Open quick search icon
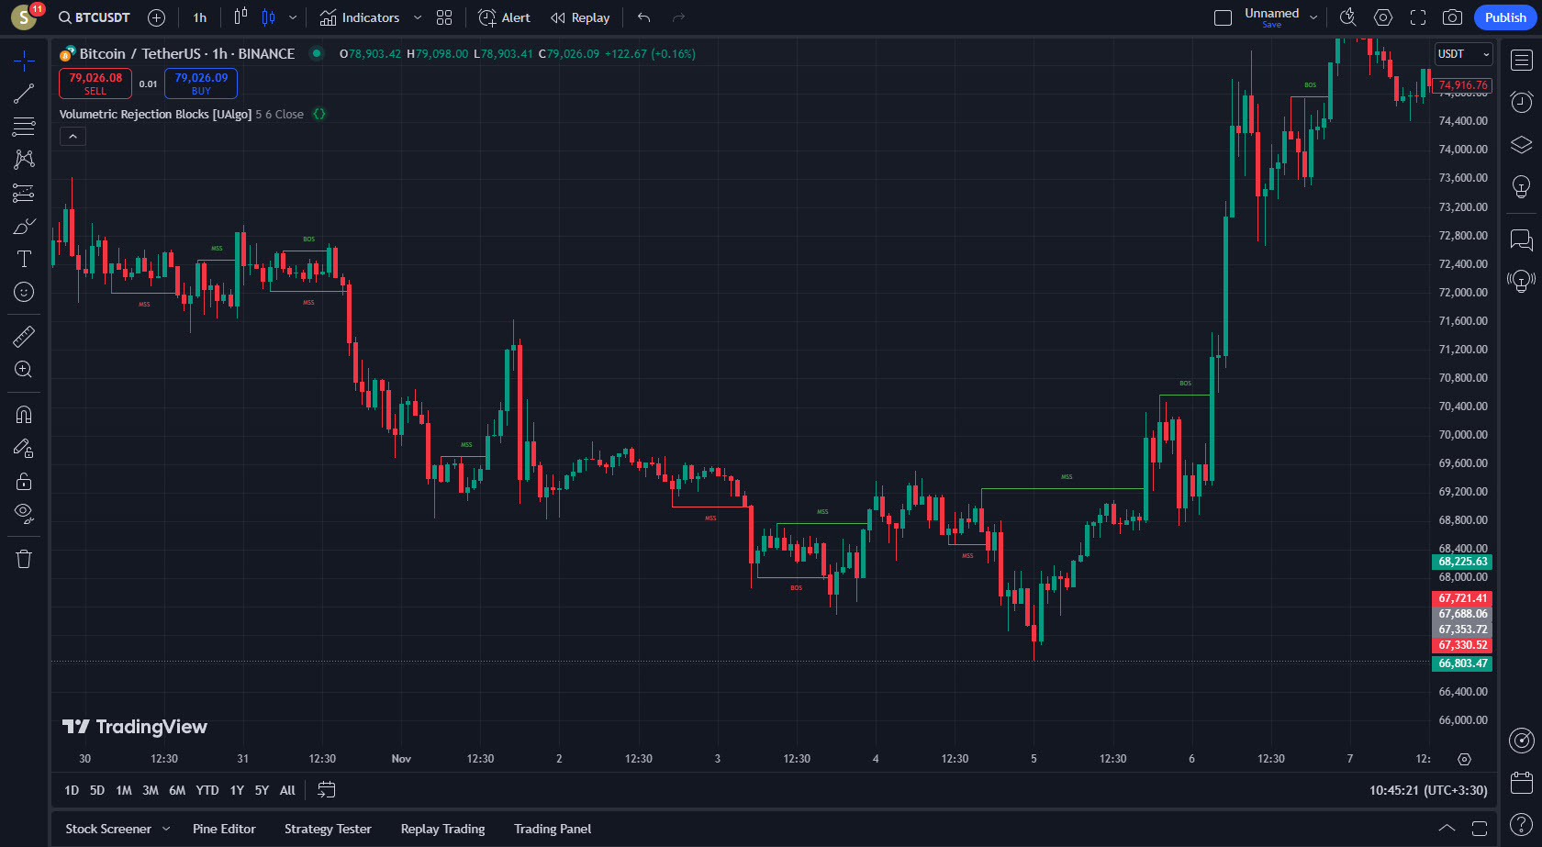The width and height of the screenshot is (1542, 847). coord(1348,17)
